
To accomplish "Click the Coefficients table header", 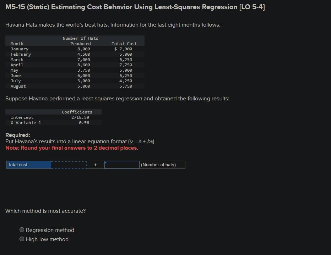I will [x=77, y=112].
